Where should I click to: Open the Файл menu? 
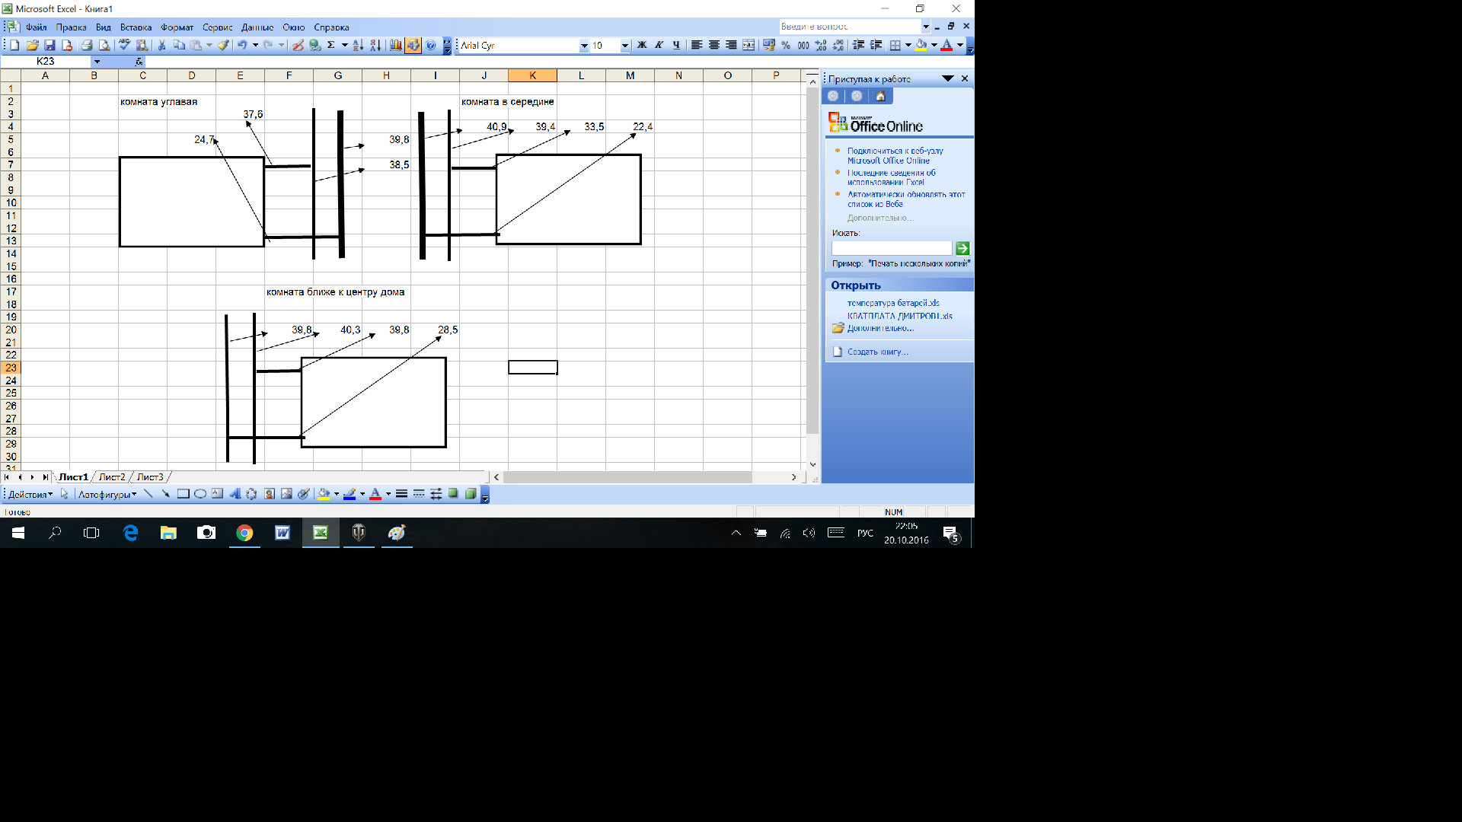36,27
